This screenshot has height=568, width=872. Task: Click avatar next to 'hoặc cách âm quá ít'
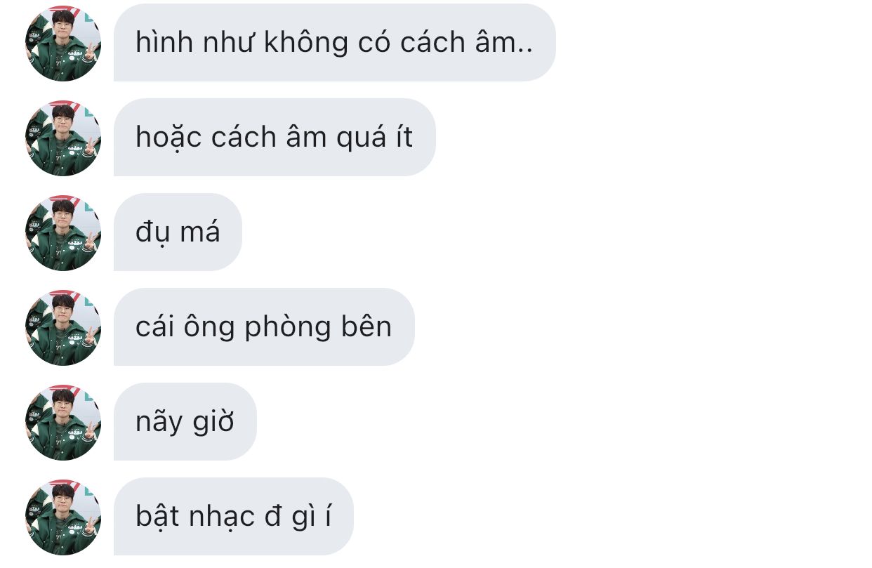tap(63, 138)
